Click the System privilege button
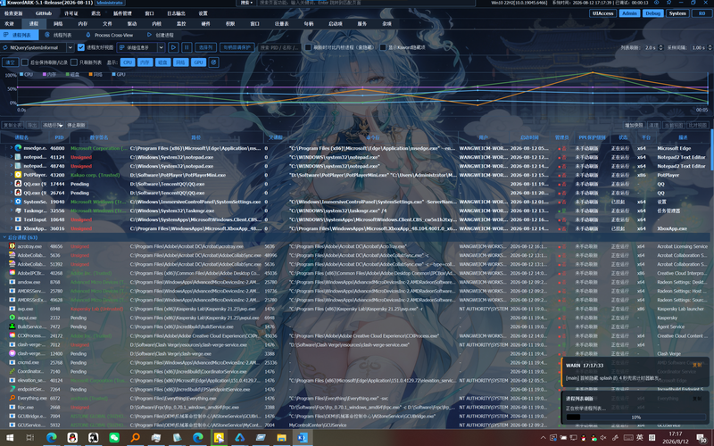714x446 pixels. coord(677,13)
